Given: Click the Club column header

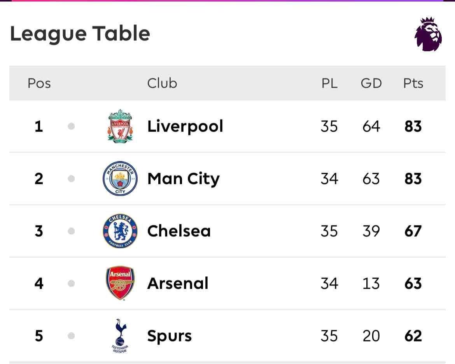Looking at the screenshot, I should coord(162,83).
